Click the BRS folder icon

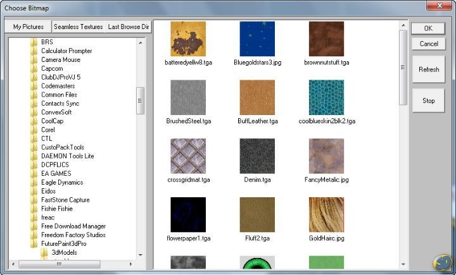coord(34,42)
